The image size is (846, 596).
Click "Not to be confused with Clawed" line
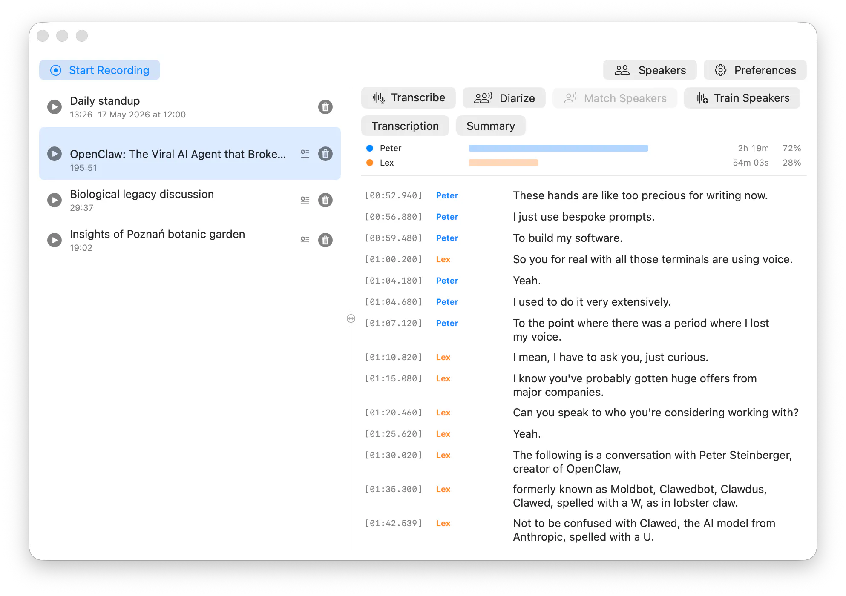click(x=644, y=530)
